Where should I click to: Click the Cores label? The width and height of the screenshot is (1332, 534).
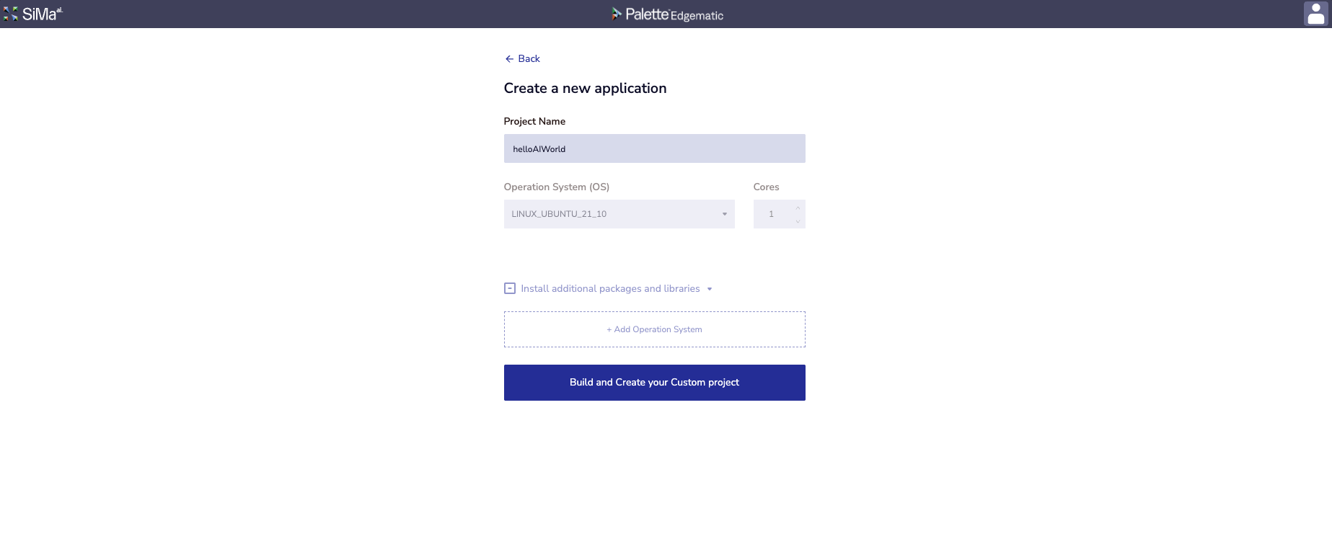point(766,187)
